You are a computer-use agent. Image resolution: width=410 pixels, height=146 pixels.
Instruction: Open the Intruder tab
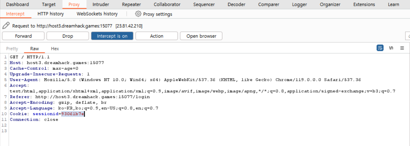click(x=101, y=5)
